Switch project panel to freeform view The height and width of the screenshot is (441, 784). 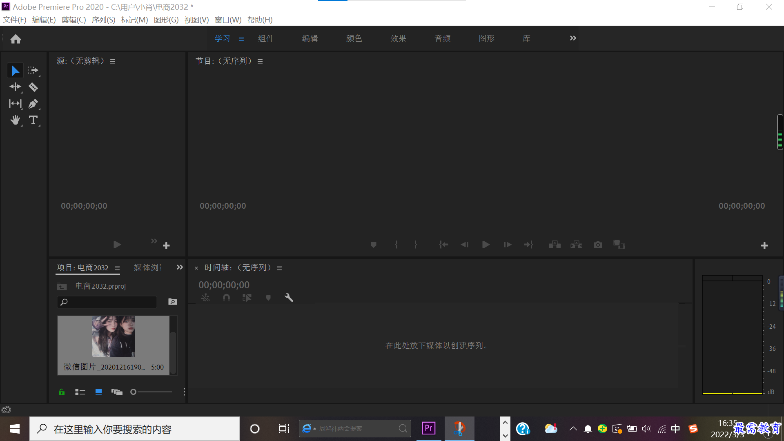(117, 392)
